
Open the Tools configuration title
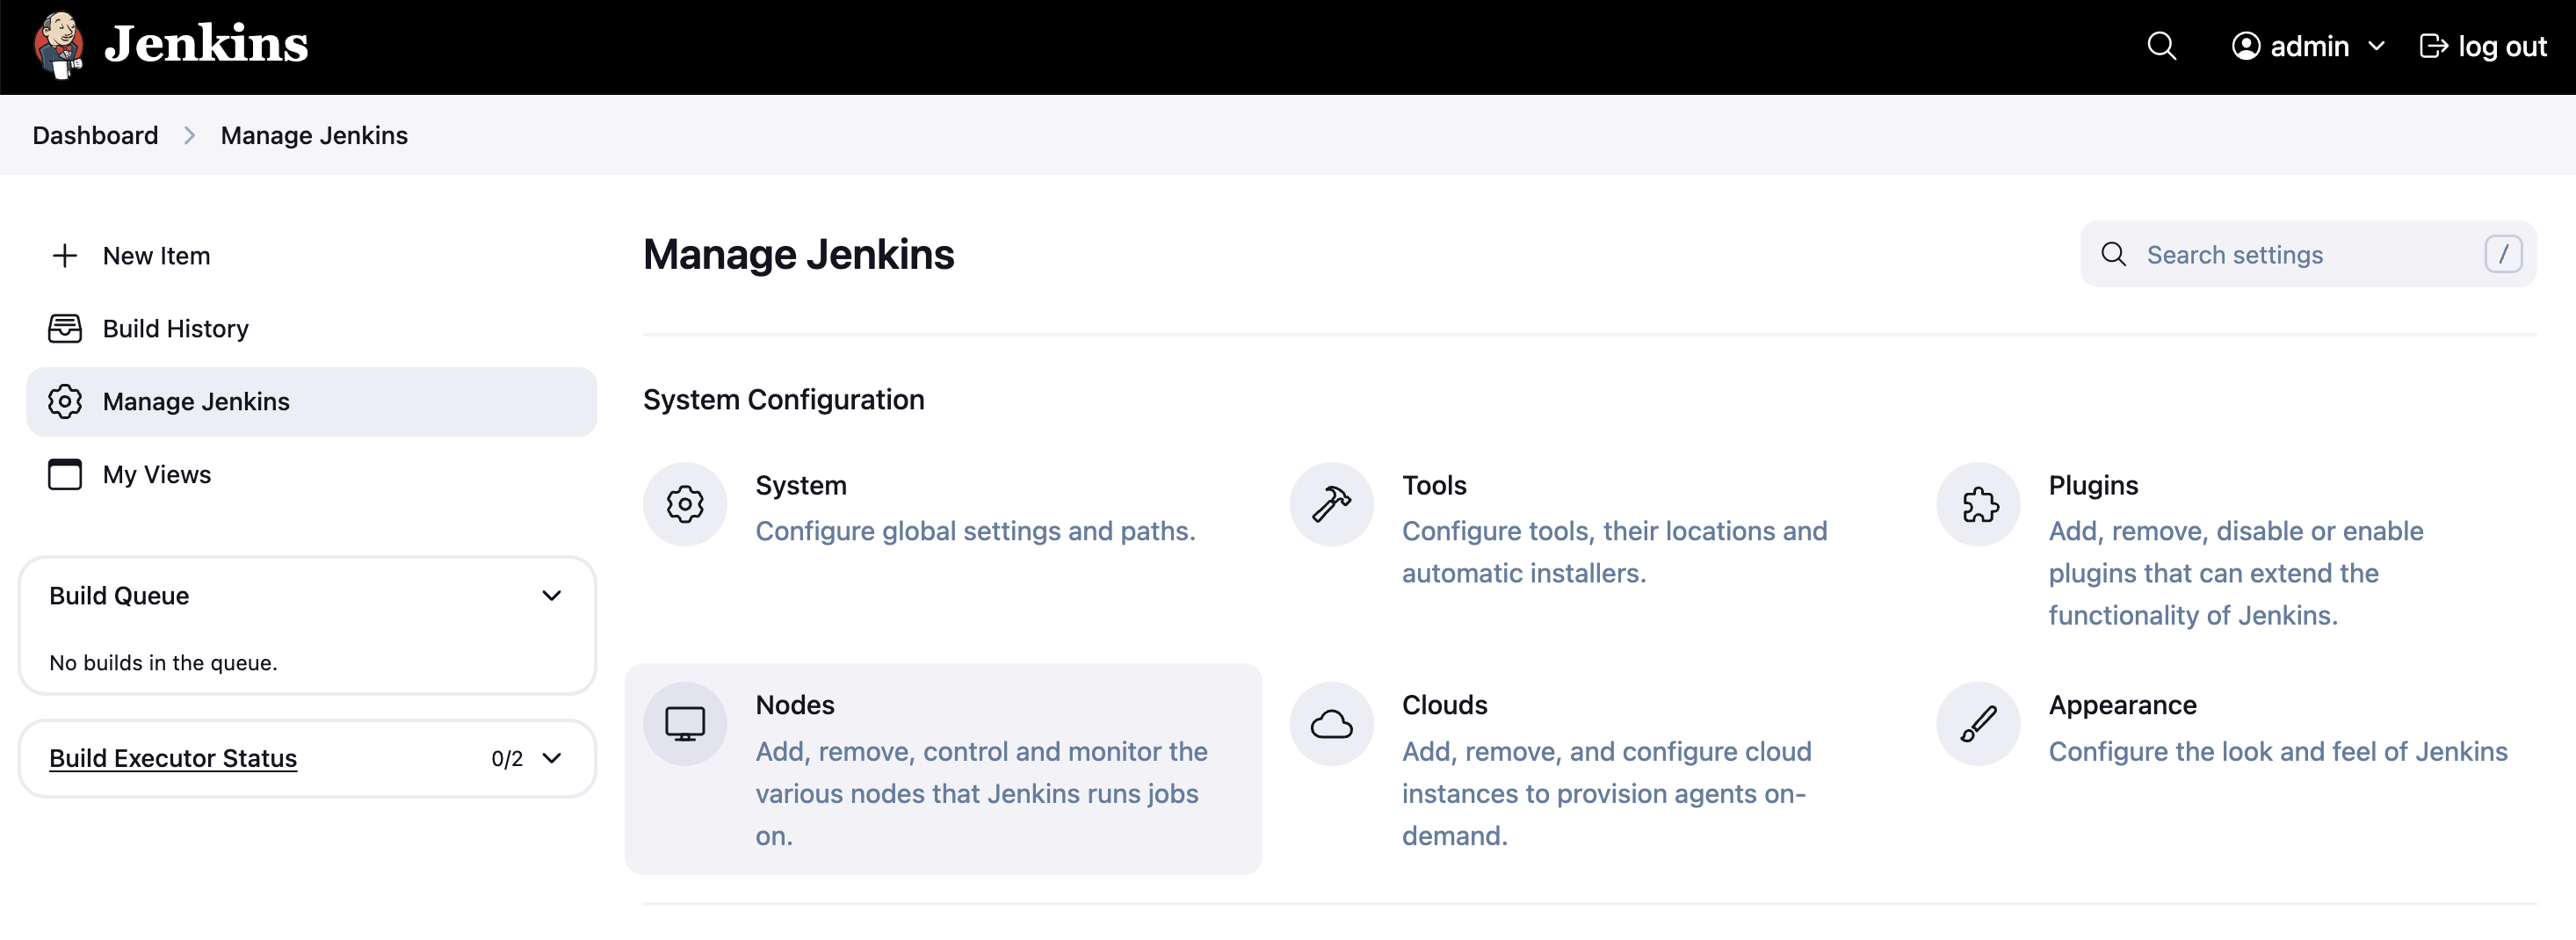[1434, 486]
